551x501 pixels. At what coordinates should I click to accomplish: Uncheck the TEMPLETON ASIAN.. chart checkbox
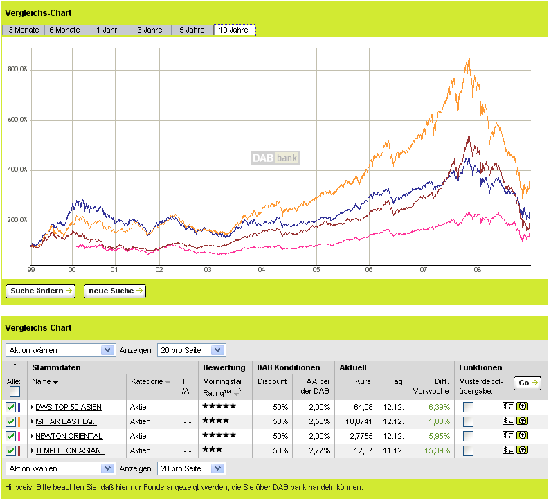(11, 452)
